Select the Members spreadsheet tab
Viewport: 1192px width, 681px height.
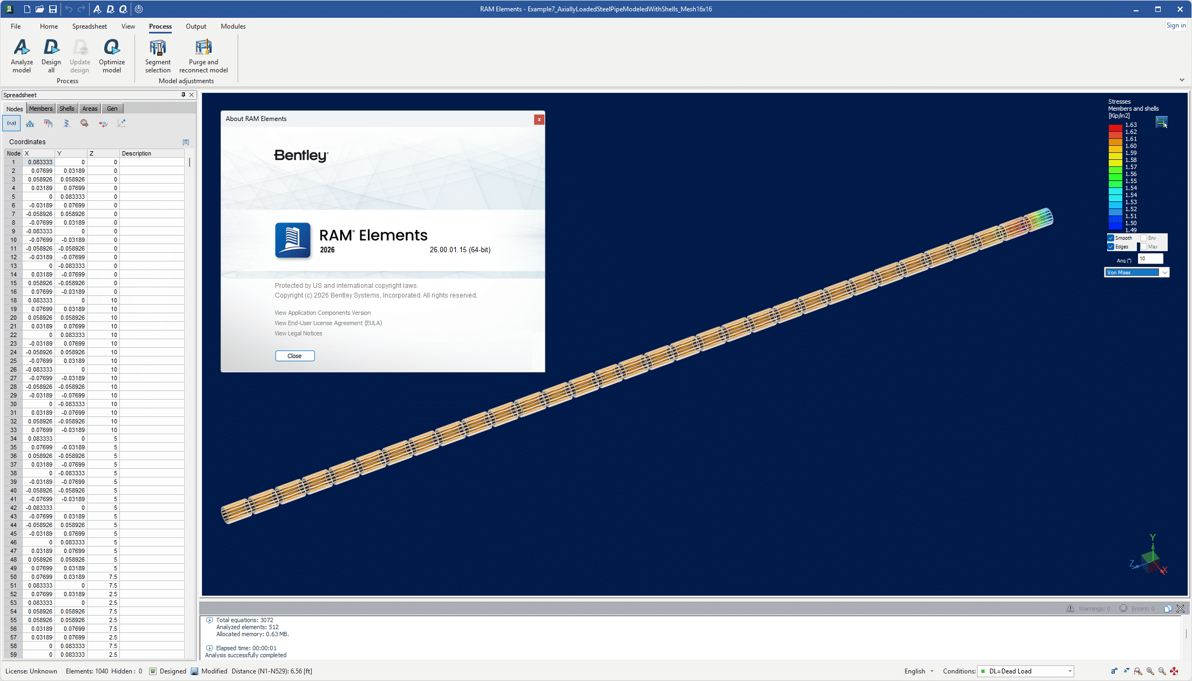tap(41, 109)
